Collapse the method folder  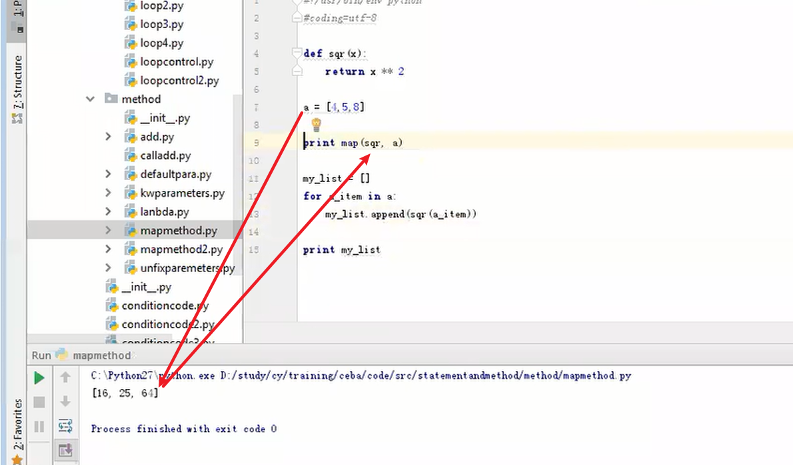[x=90, y=99]
